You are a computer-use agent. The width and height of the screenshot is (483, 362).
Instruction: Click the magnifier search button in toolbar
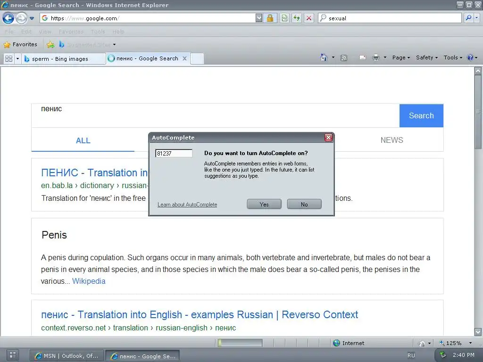(x=468, y=18)
